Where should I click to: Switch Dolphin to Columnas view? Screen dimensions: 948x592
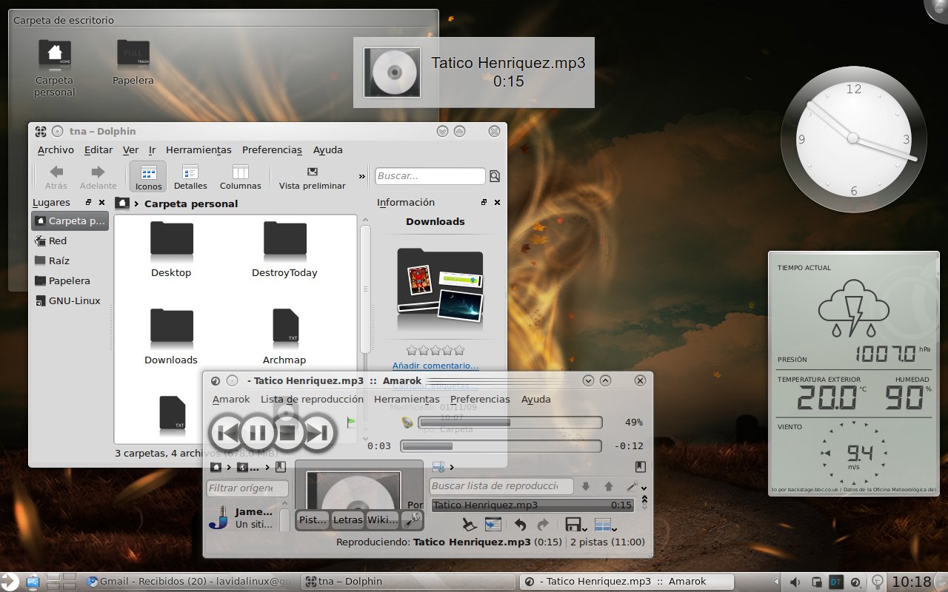tap(240, 178)
